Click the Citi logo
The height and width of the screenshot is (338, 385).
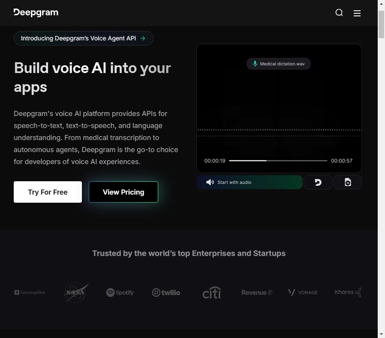pos(212,292)
